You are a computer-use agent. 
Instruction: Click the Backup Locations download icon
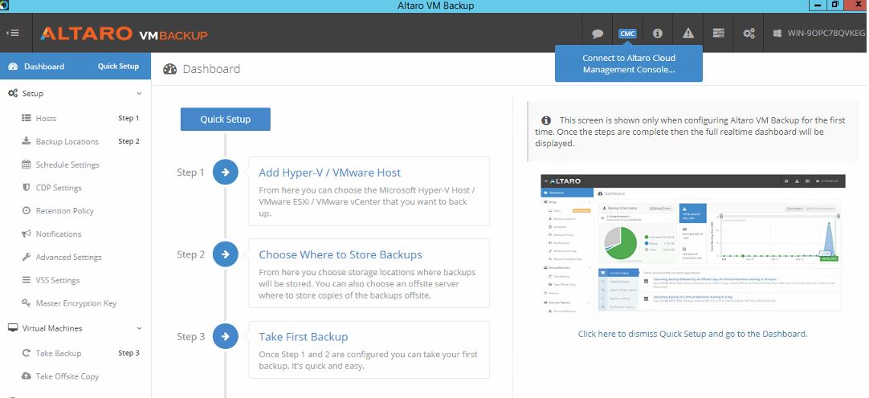(x=26, y=140)
